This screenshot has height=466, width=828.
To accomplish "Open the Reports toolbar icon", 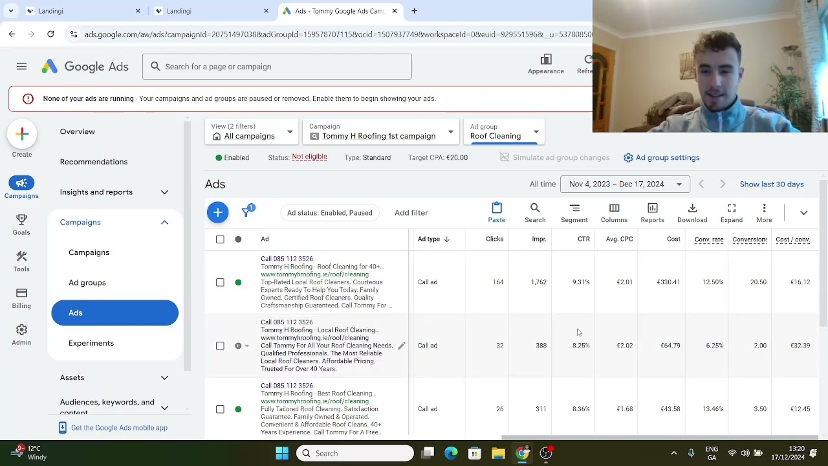I will pos(653,212).
